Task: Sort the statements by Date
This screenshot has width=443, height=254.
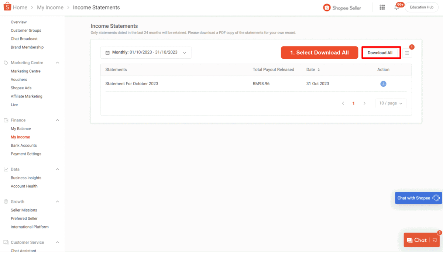Action: point(317,69)
